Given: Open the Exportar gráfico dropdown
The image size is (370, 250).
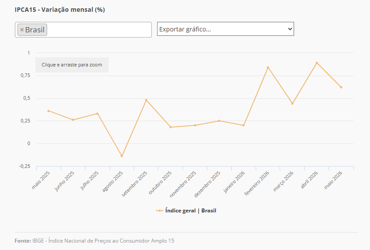Looking at the screenshot, I should click(225, 29).
